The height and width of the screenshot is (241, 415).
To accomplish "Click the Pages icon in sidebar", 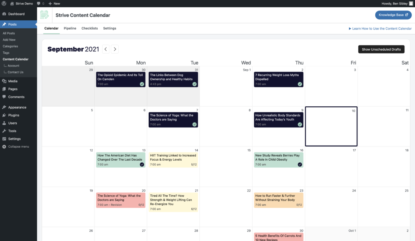I will tap(4, 89).
